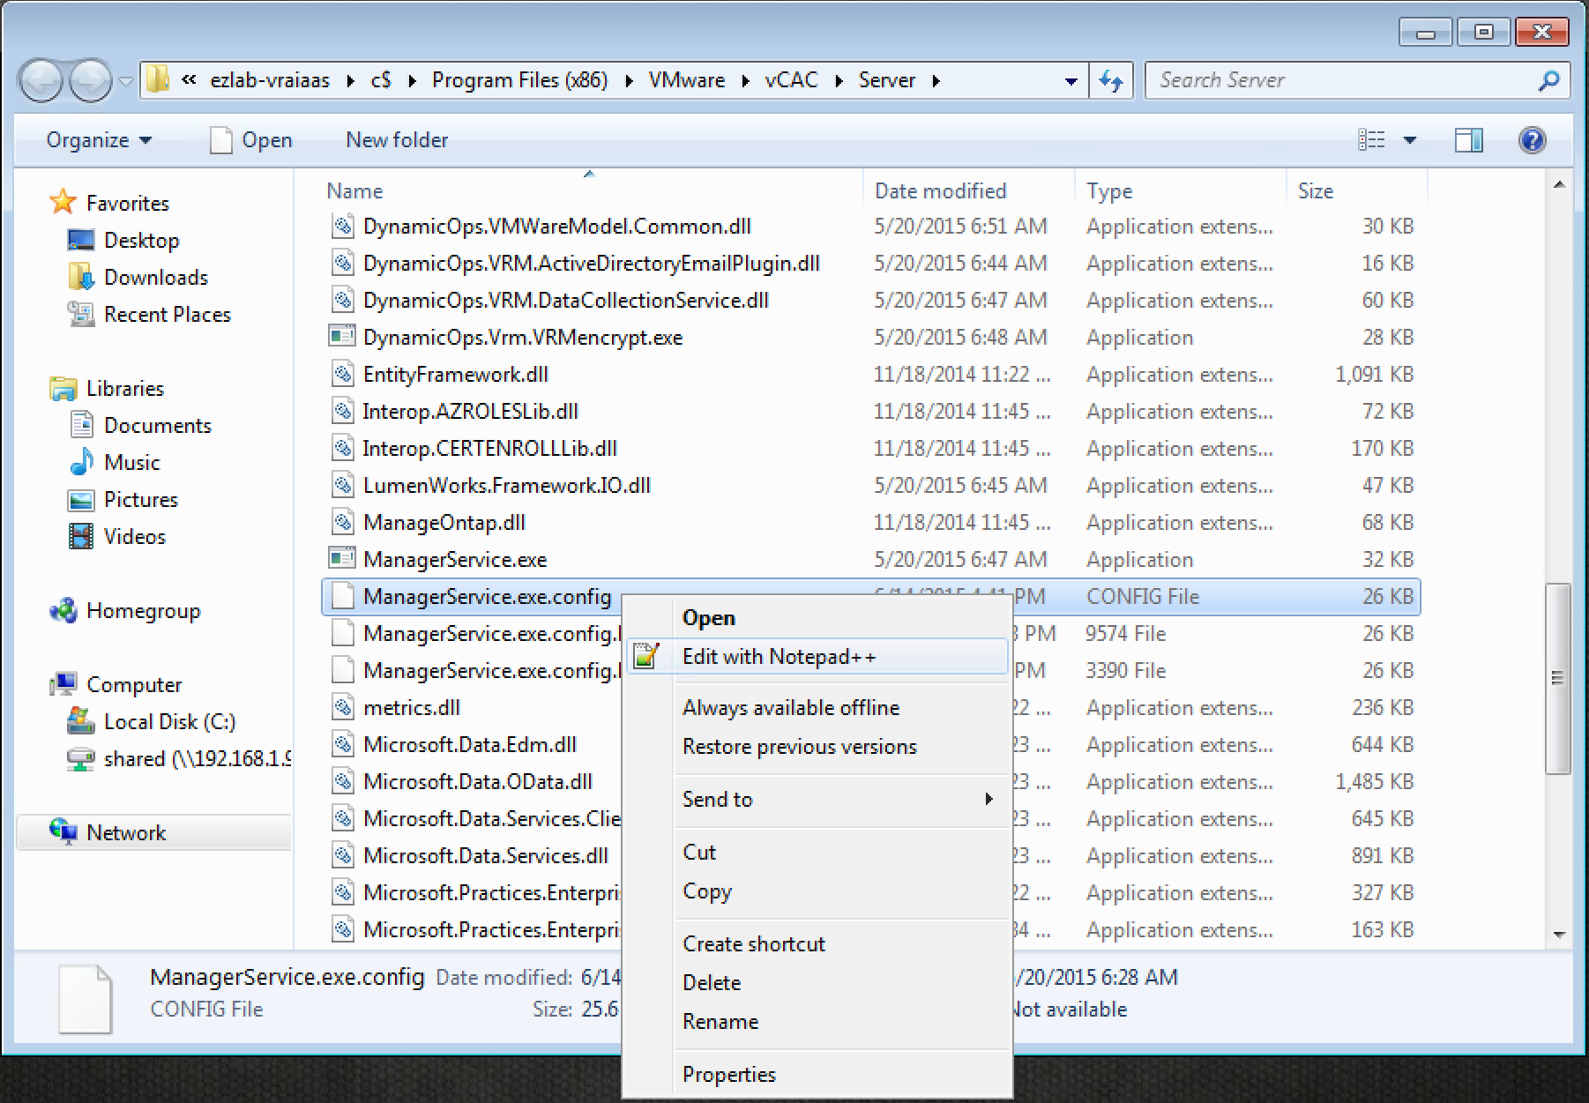Click the Pictures library icon
This screenshot has width=1589, height=1103.
(81, 500)
